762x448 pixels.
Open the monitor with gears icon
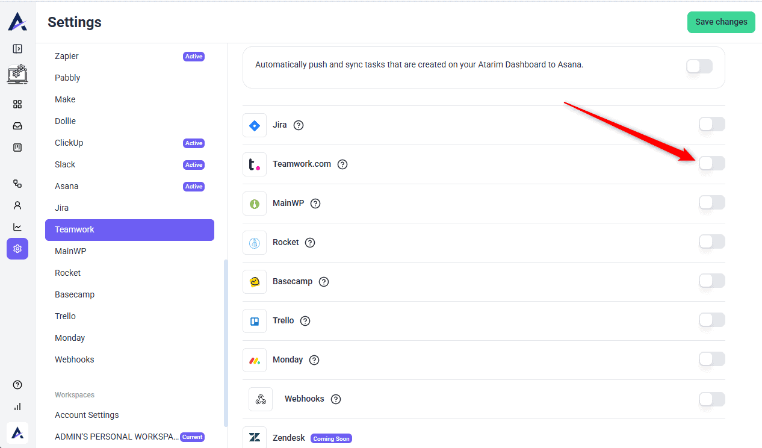click(17, 74)
